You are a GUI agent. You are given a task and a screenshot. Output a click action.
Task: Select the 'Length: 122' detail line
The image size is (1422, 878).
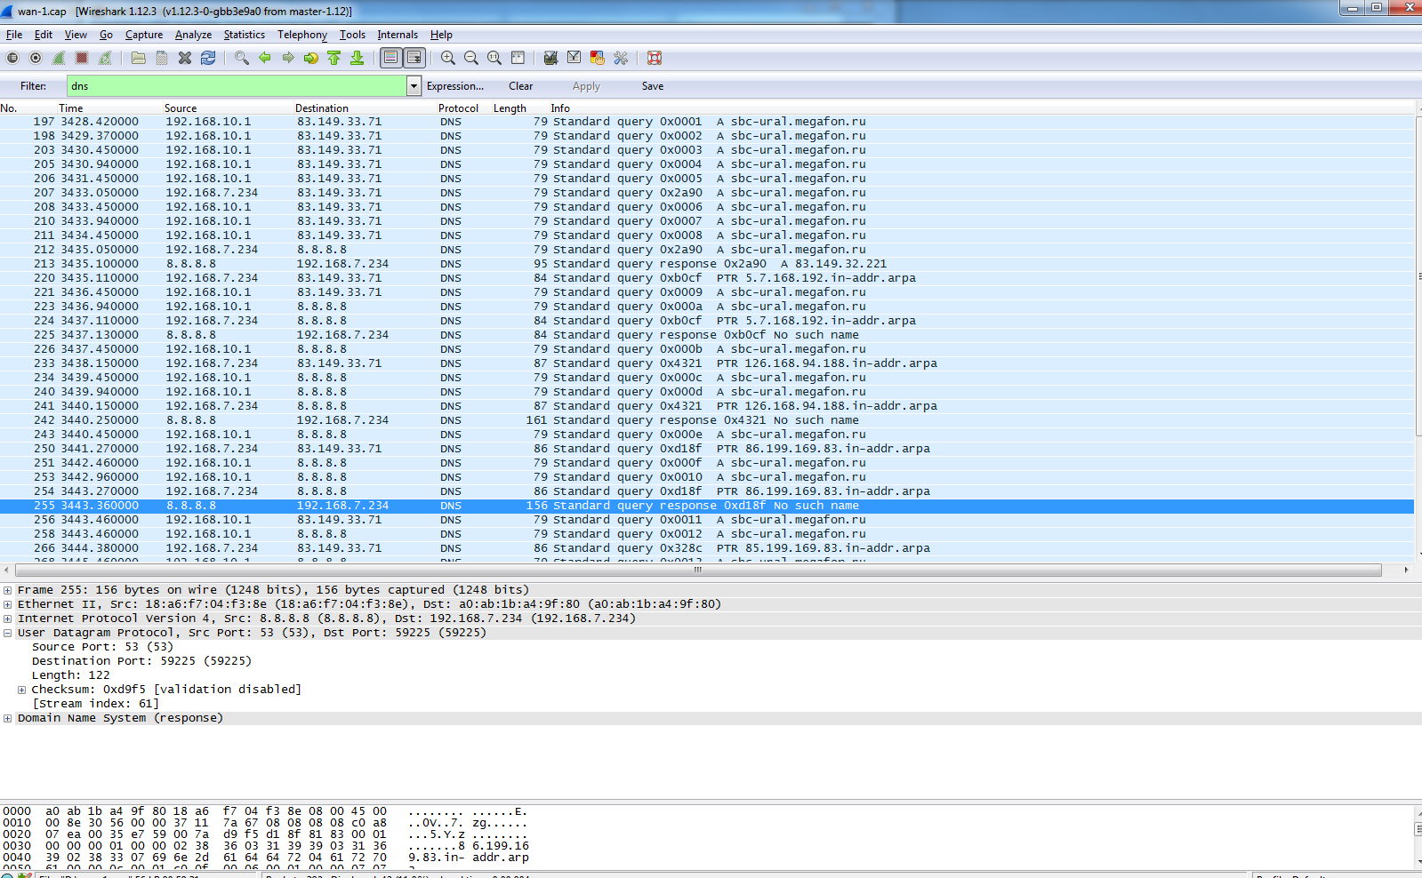tap(70, 675)
